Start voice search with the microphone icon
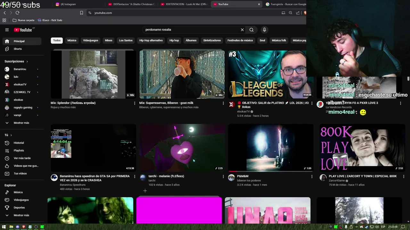410x230 pixels. click(x=264, y=30)
